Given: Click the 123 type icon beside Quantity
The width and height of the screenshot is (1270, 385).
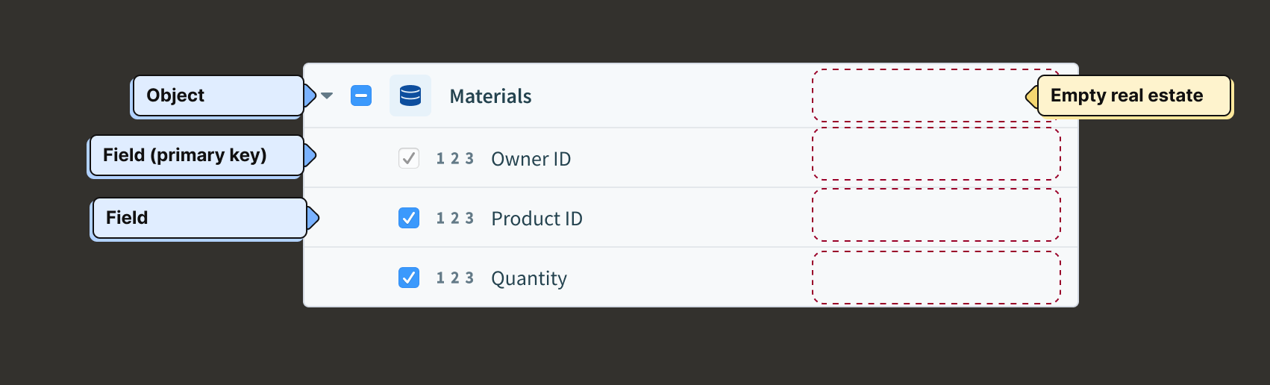Looking at the screenshot, I should (x=455, y=278).
